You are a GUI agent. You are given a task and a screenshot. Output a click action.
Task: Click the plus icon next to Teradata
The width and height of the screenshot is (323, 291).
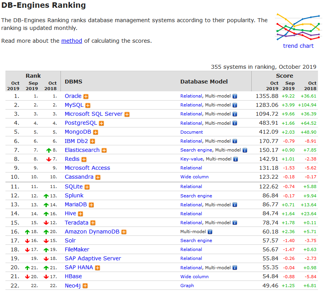click(x=93, y=223)
